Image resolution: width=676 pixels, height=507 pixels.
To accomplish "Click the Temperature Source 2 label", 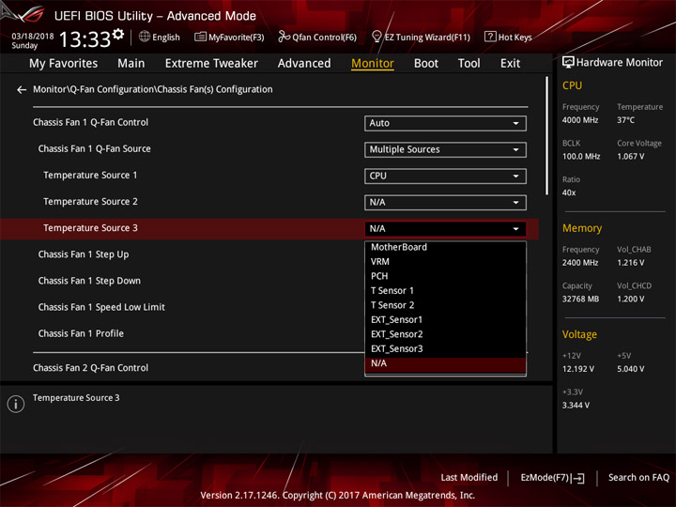I will pyautogui.click(x=90, y=202).
